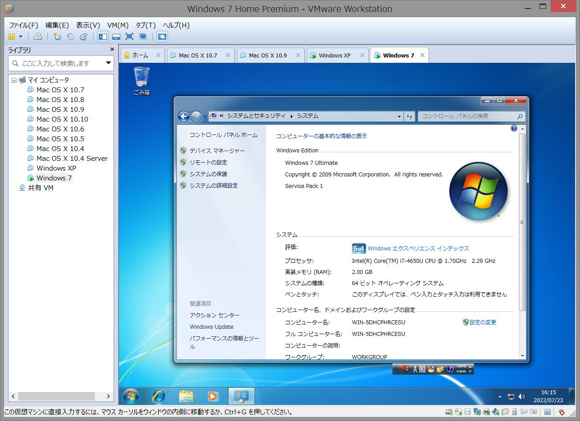Open the VM(M) menu
Image resolution: width=580 pixels, height=421 pixels.
(x=118, y=25)
